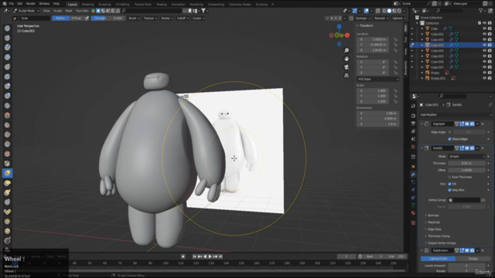
Task: Open the Render menu
Action: [x=31, y=4]
